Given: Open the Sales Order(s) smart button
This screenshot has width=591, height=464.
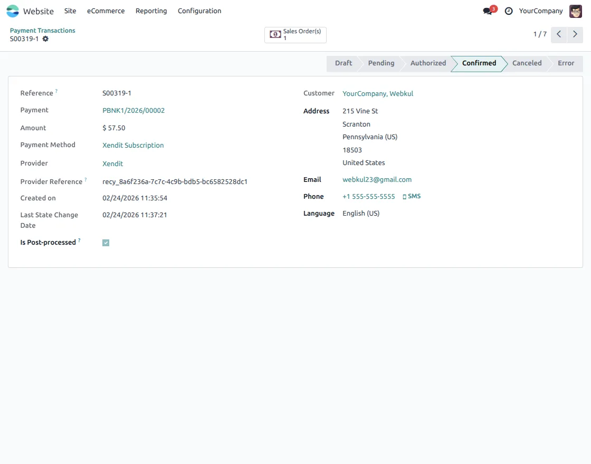Looking at the screenshot, I should point(295,34).
